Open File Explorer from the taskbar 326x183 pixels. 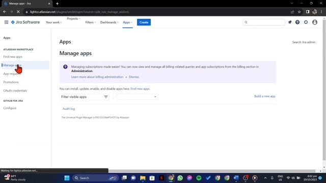(x=143, y=178)
